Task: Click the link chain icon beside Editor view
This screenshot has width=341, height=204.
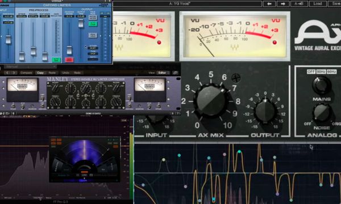Action: (175, 73)
